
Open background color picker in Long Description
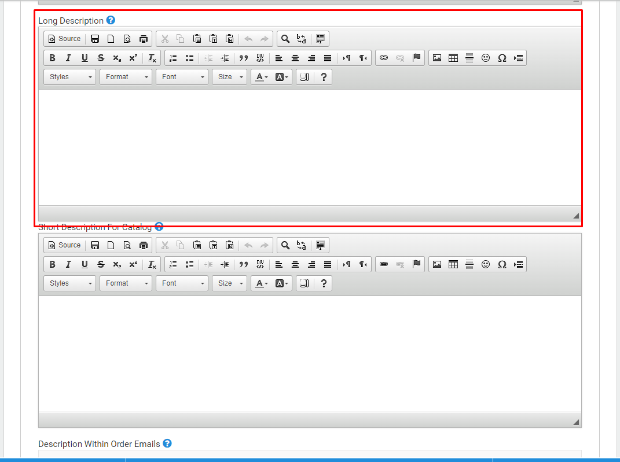coord(281,77)
